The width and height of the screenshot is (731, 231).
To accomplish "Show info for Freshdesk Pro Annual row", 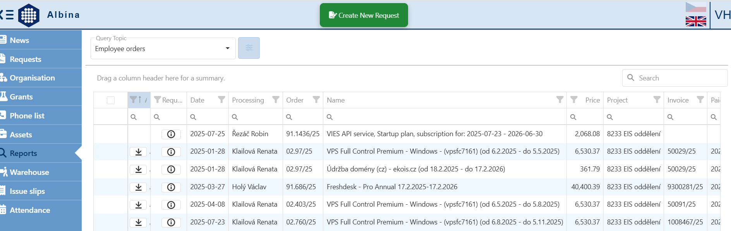I will (171, 187).
